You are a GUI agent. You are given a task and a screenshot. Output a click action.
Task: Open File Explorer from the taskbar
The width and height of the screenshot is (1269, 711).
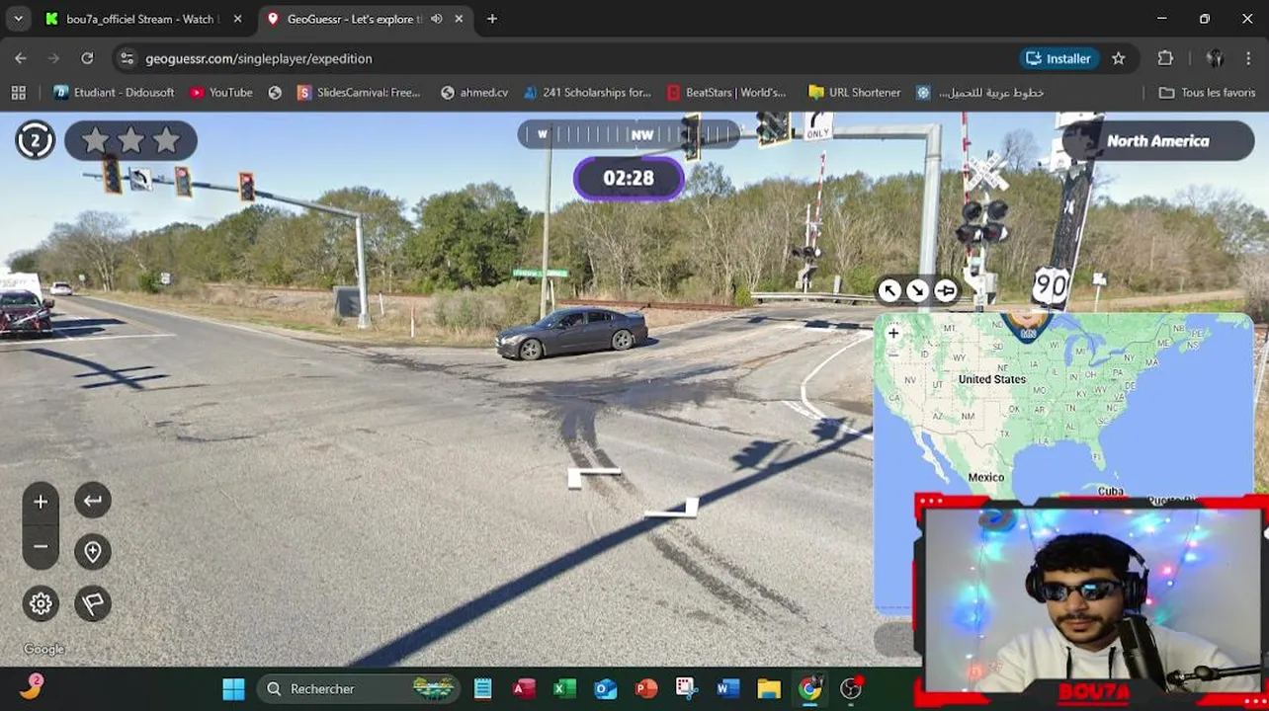769,688
